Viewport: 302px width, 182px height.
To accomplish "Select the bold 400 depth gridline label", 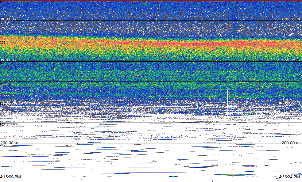I will [x=3, y=83].
